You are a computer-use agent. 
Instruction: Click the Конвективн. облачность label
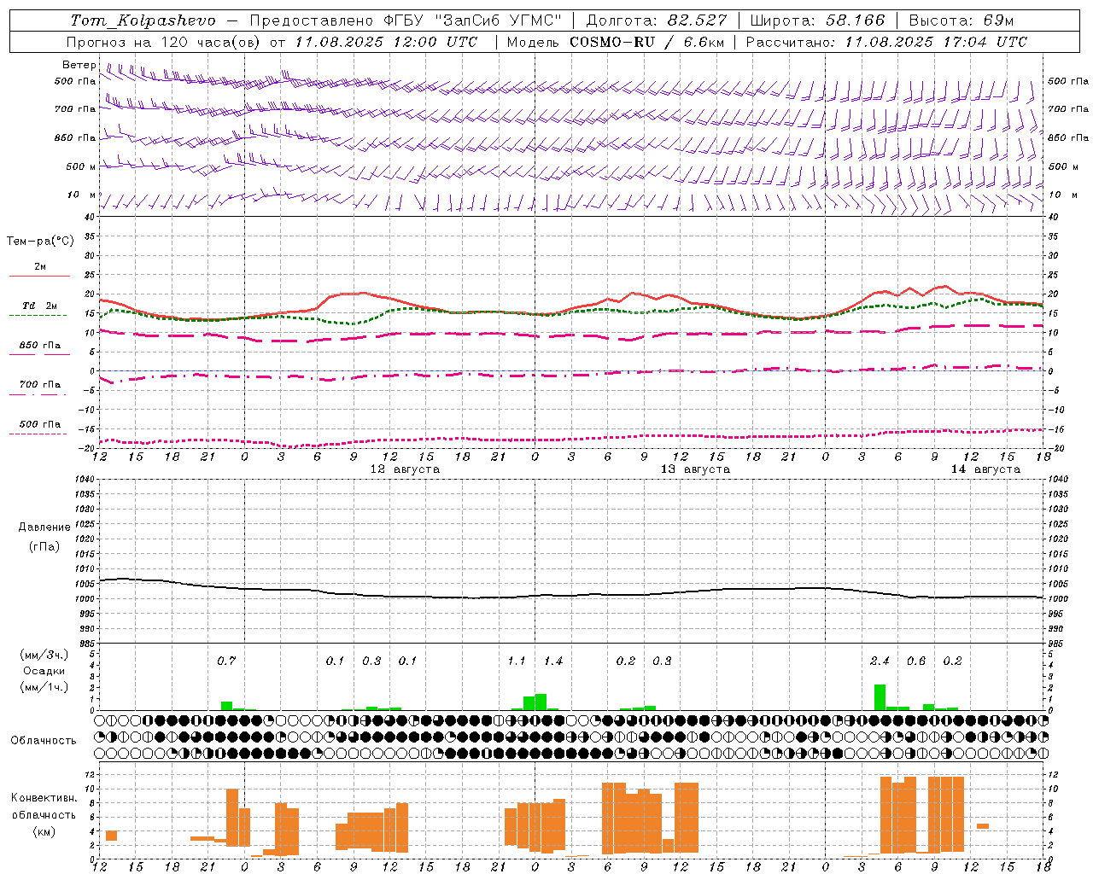[x=44, y=807]
